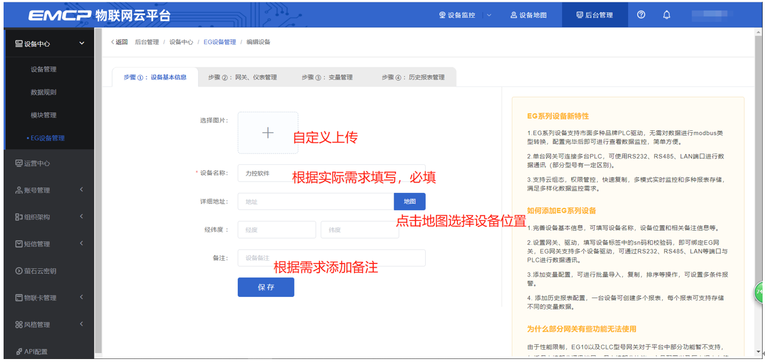The image size is (765, 362).
Task: Click the 设备名称 input field
Action: click(331, 173)
